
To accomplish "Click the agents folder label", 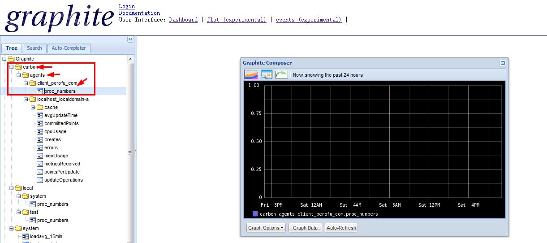I will tap(37, 75).
